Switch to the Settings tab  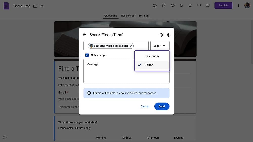coord(143,16)
